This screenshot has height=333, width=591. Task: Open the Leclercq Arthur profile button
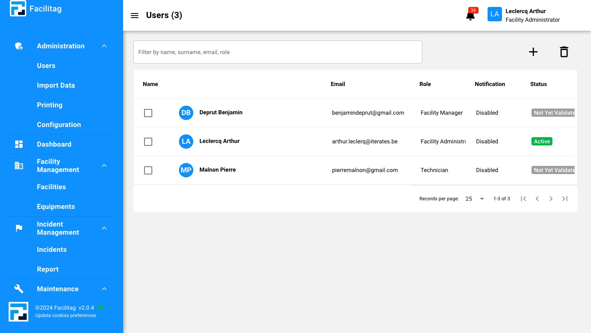click(524, 16)
